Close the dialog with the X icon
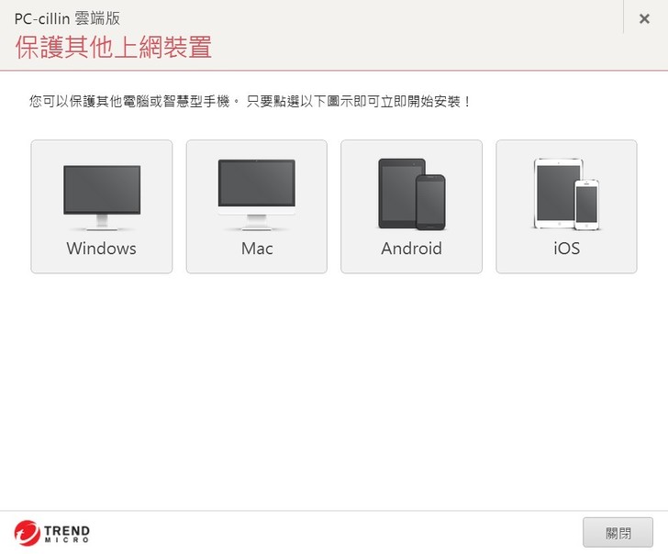668x554 pixels. [x=644, y=18]
